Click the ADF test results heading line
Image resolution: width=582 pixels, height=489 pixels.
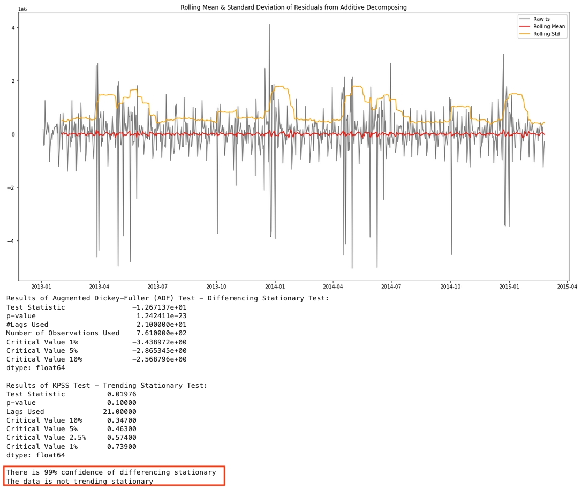pyautogui.click(x=168, y=298)
